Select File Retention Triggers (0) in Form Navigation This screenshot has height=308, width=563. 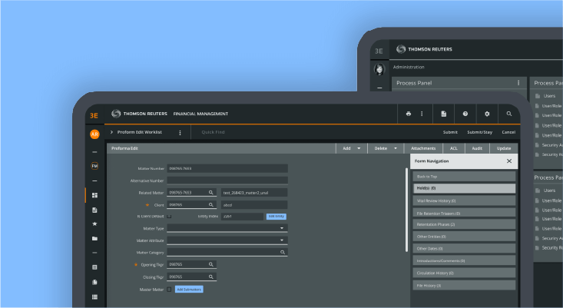464,213
